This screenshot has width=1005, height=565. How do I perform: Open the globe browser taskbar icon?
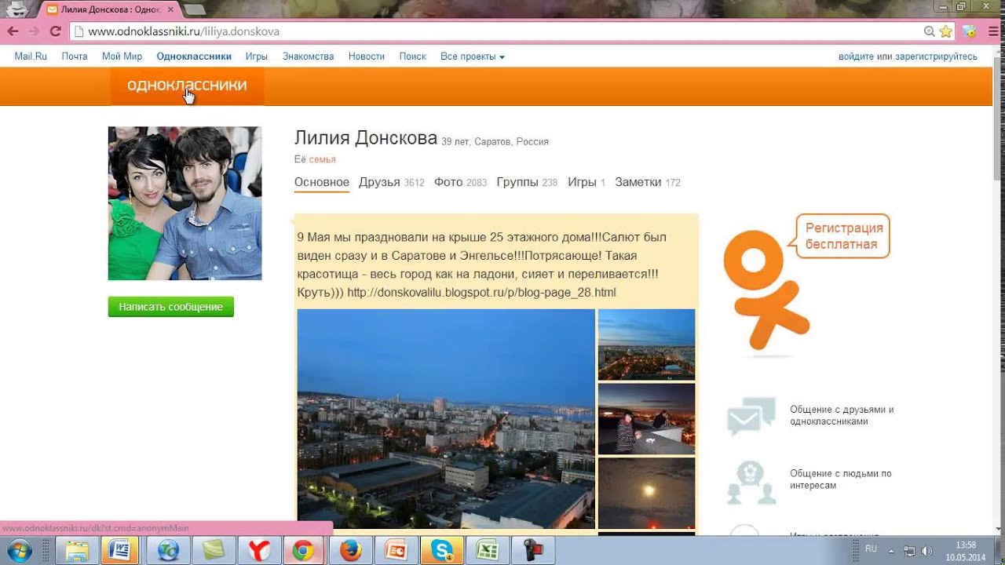point(168,551)
